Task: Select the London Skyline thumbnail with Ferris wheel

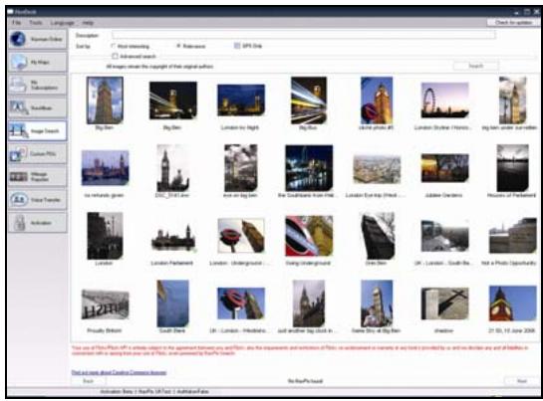Action: click(444, 100)
